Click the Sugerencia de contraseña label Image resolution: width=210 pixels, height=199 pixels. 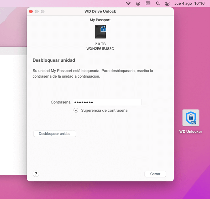click(x=104, y=110)
